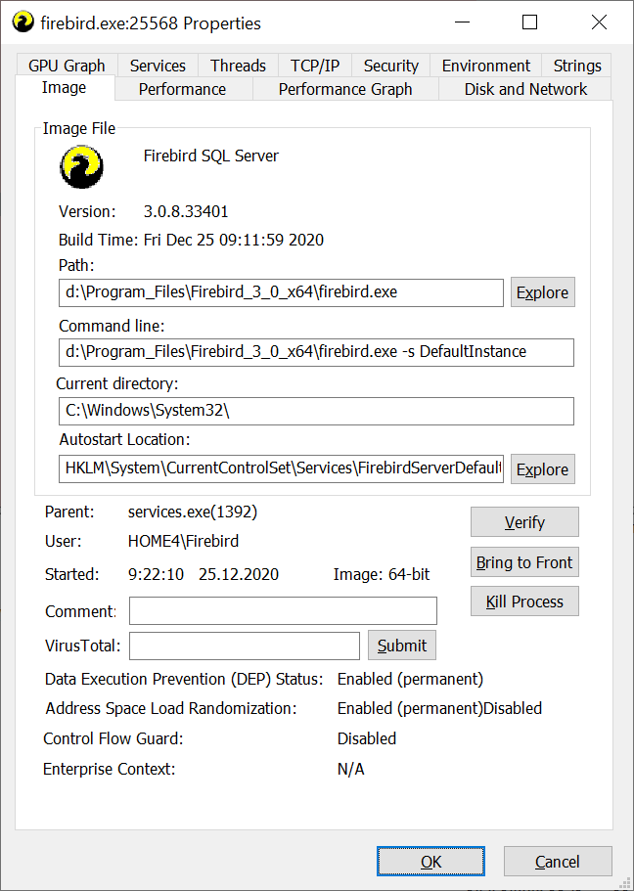Open the Disk and Network tab

525,89
